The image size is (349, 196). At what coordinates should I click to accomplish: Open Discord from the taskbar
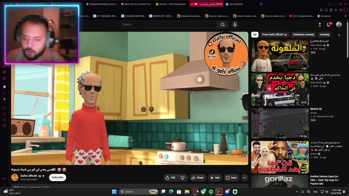(227, 192)
